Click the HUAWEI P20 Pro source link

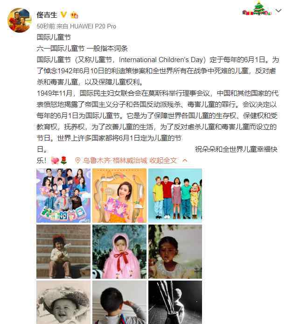pos(93,26)
